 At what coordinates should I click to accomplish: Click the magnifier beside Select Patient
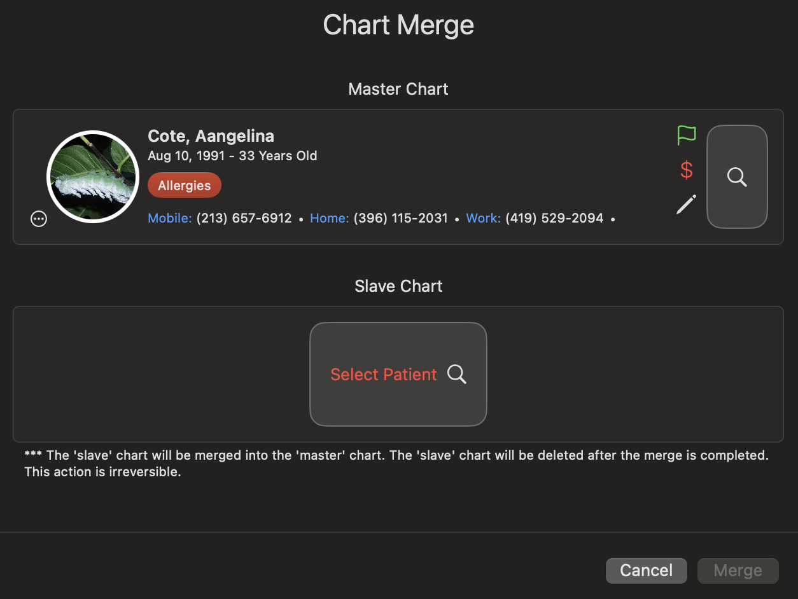point(457,374)
